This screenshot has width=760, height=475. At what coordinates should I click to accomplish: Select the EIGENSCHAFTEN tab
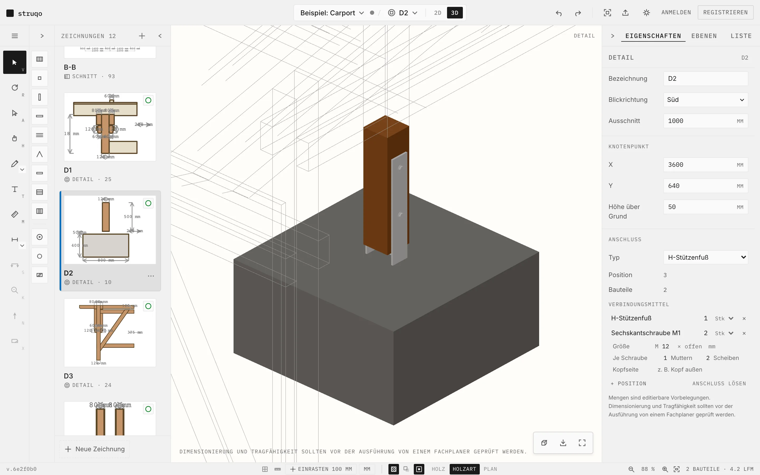653,36
